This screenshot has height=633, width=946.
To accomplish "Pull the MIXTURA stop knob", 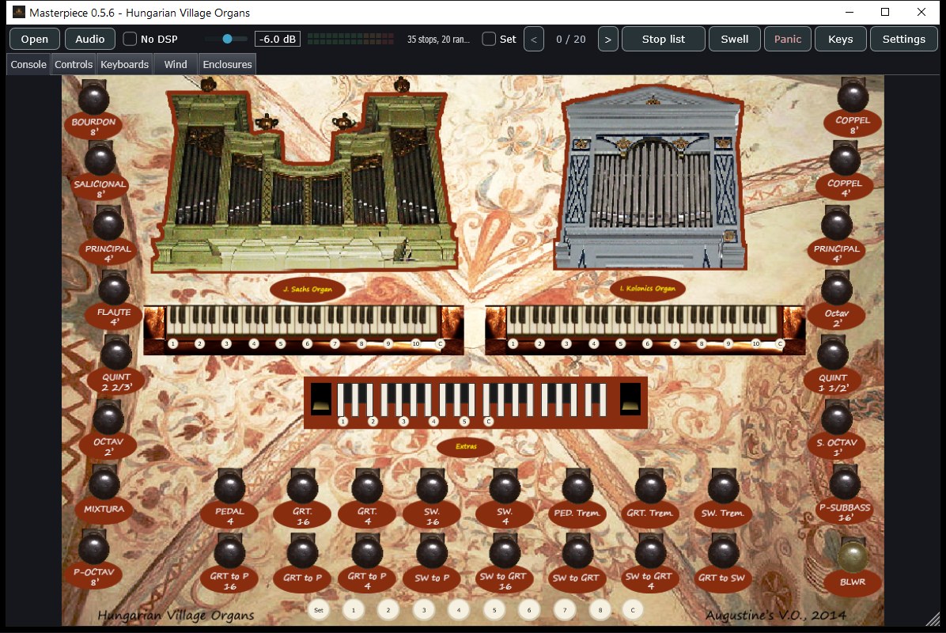I will click(x=104, y=483).
